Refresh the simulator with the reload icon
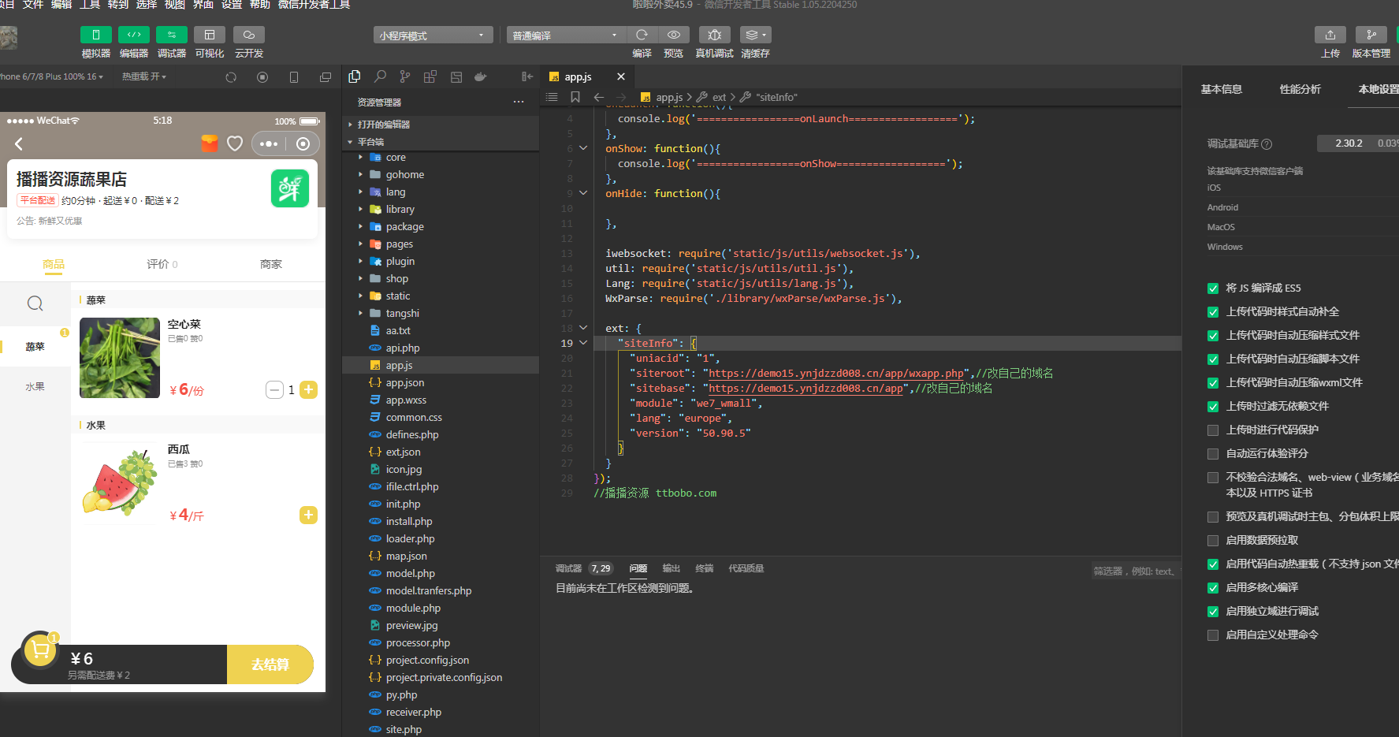Screen dimensions: 1399x737 tap(231, 77)
